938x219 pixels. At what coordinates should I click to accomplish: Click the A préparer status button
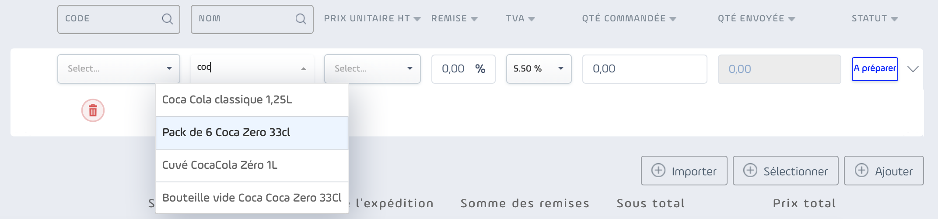pyautogui.click(x=875, y=69)
